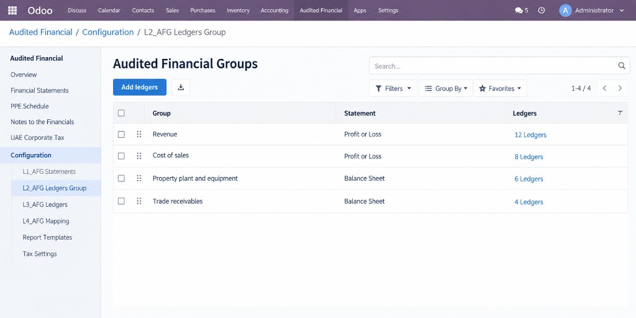This screenshot has width=636, height=318.
Task: Open the 12 Ledgers link
Action: (530, 135)
